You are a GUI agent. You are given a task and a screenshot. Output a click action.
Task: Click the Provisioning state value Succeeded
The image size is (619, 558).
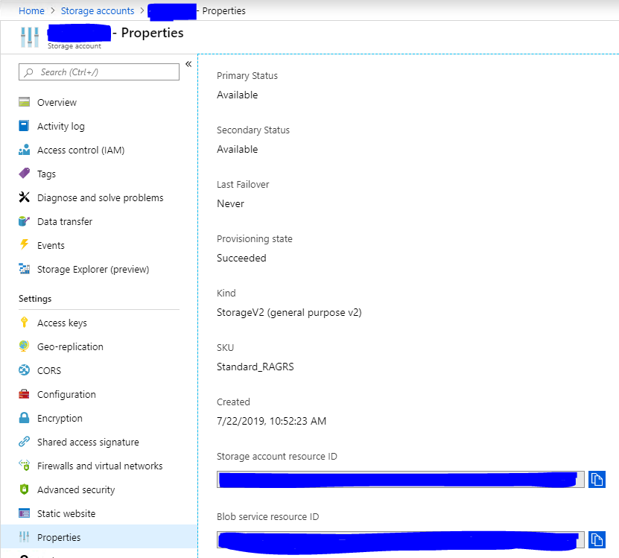click(x=241, y=259)
